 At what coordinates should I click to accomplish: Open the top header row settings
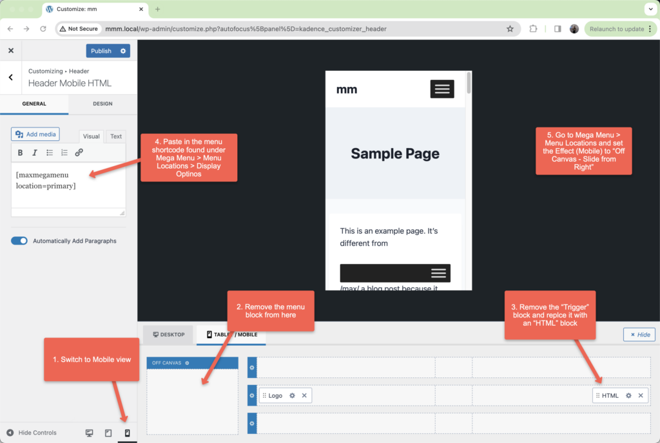point(252,368)
